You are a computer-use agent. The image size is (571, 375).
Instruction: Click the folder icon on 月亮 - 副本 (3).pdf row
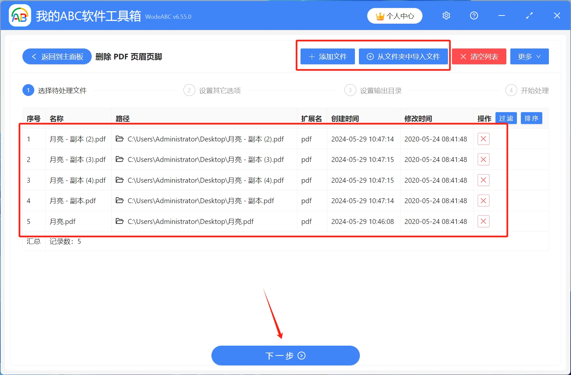coord(119,159)
